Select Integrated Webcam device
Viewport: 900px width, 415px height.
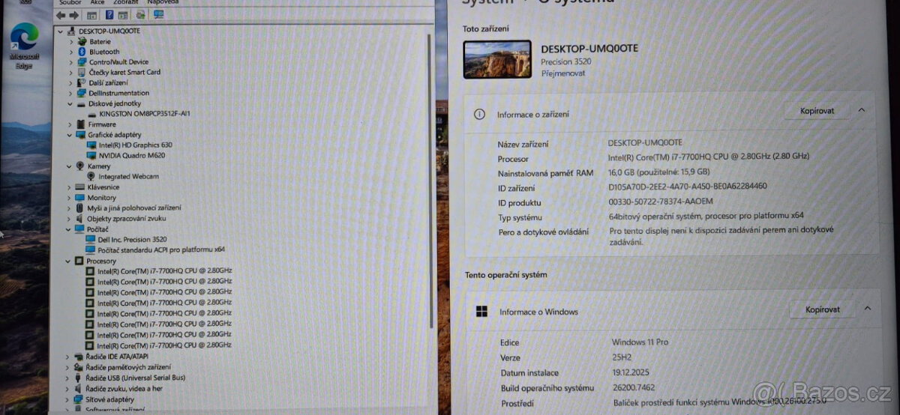(128, 176)
